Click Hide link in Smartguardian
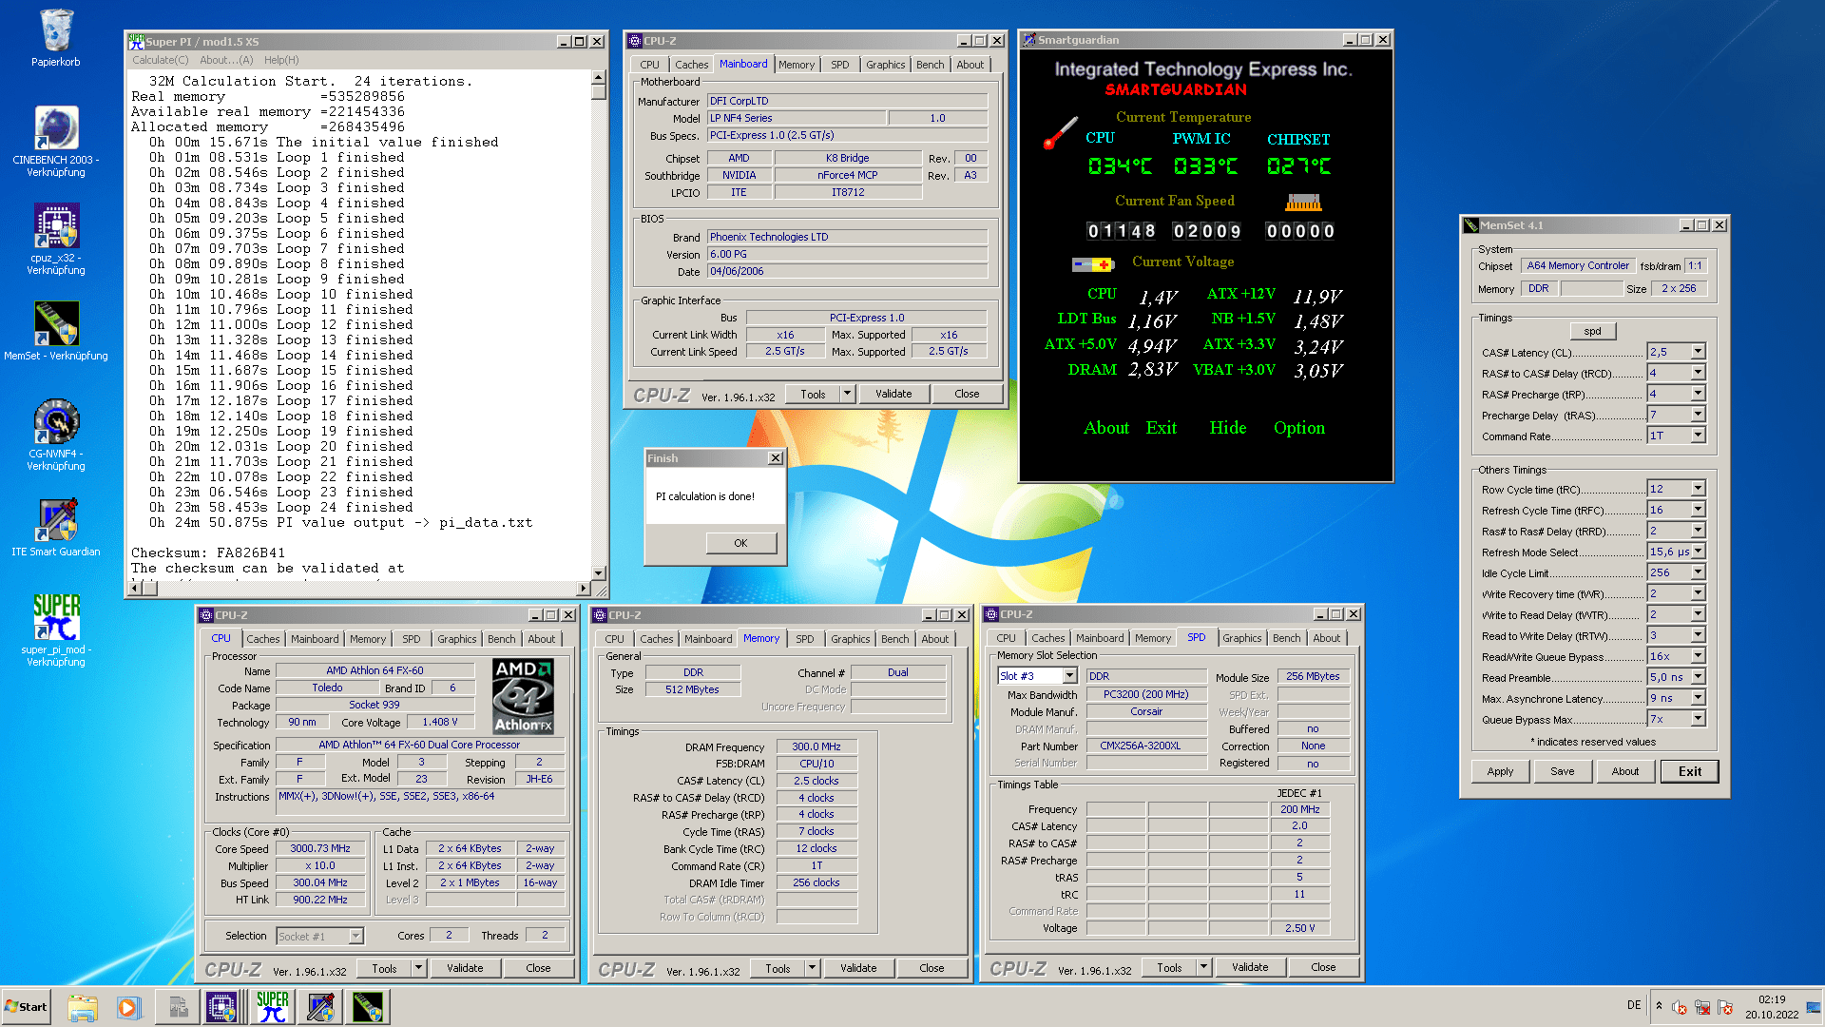The width and height of the screenshot is (1825, 1027). pyautogui.click(x=1227, y=428)
